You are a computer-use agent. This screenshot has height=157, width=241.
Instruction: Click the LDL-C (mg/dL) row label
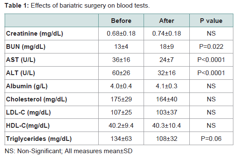tap(28, 112)
